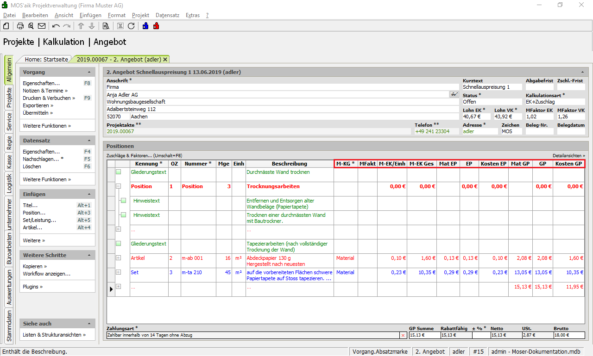593x356 pixels.
Task: Click the Drucken & Verbuchen link
Action: click(47, 98)
